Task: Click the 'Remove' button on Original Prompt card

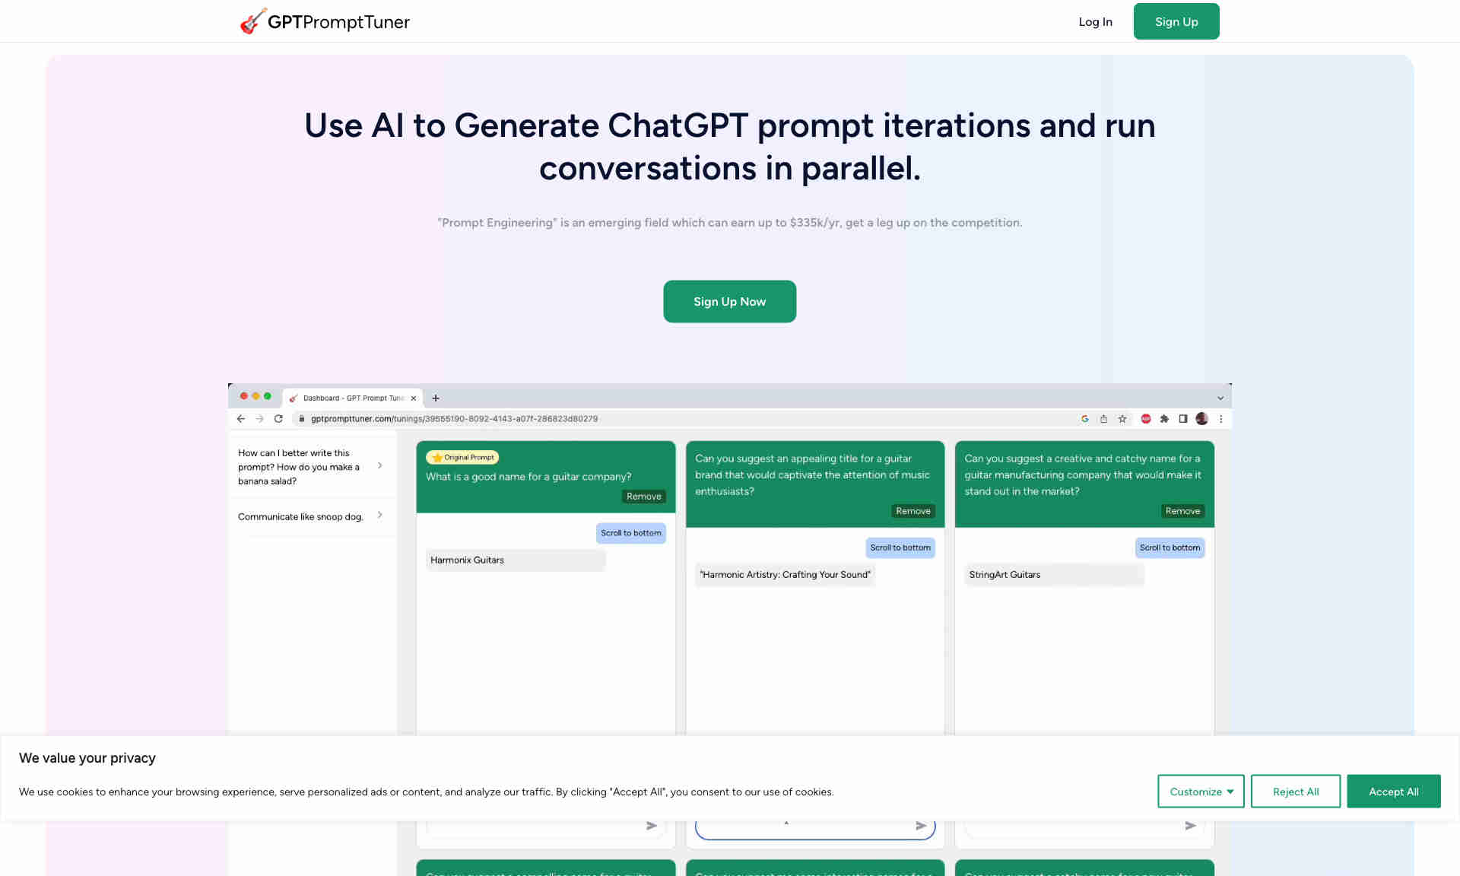Action: [643, 495]
